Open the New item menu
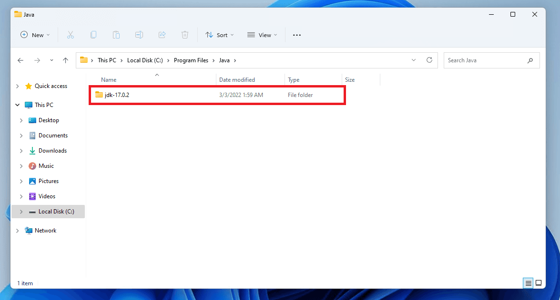Viewport: 560px width, 300px height. [x=35, y=35]
